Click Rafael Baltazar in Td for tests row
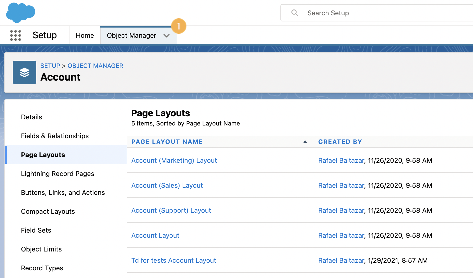Viewport: 473px width, 278px height. coord(341,260)
